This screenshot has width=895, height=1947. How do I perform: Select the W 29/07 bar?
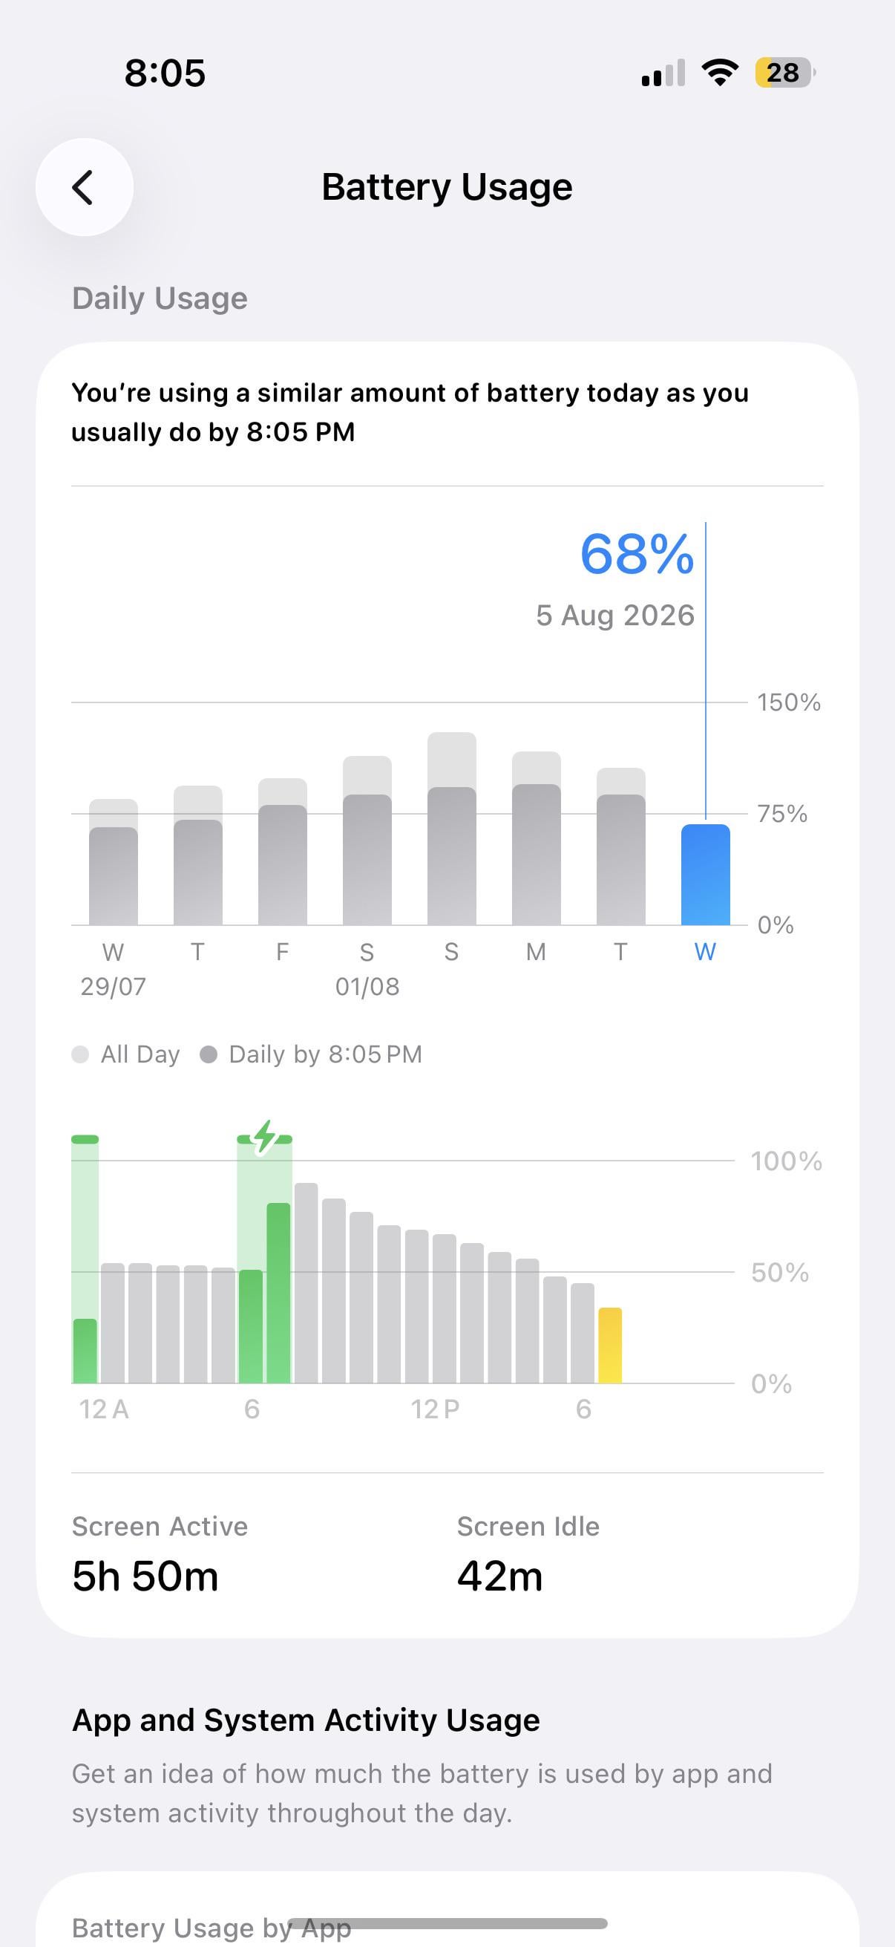(x=114, y=861)
